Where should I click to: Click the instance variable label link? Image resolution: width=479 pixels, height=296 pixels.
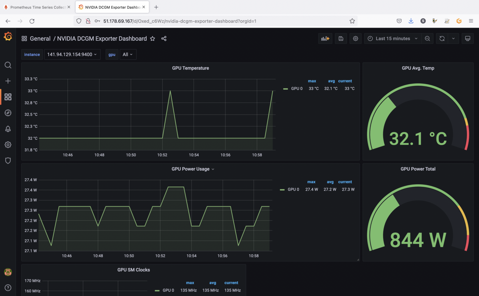point(32,54)
